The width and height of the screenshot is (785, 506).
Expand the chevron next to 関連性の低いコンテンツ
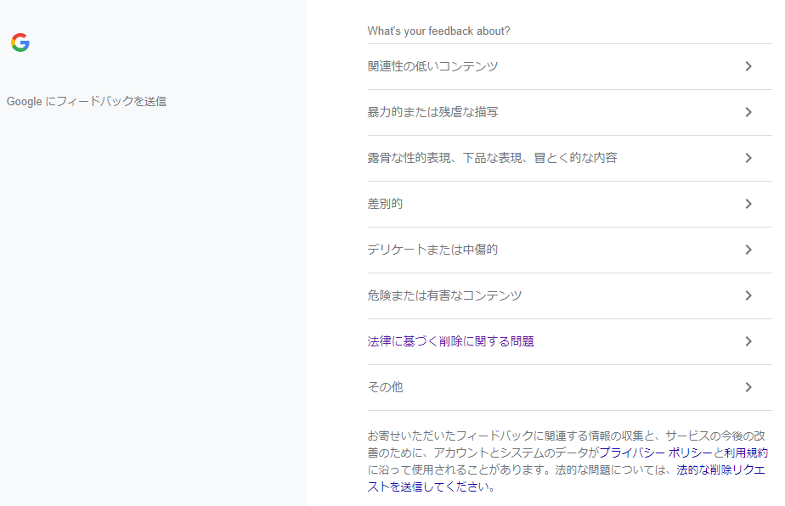point(748,65)
